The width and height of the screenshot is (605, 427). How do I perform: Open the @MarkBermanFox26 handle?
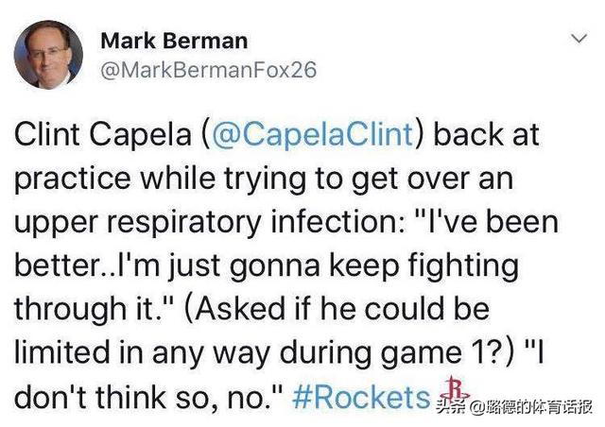(208, 70)
